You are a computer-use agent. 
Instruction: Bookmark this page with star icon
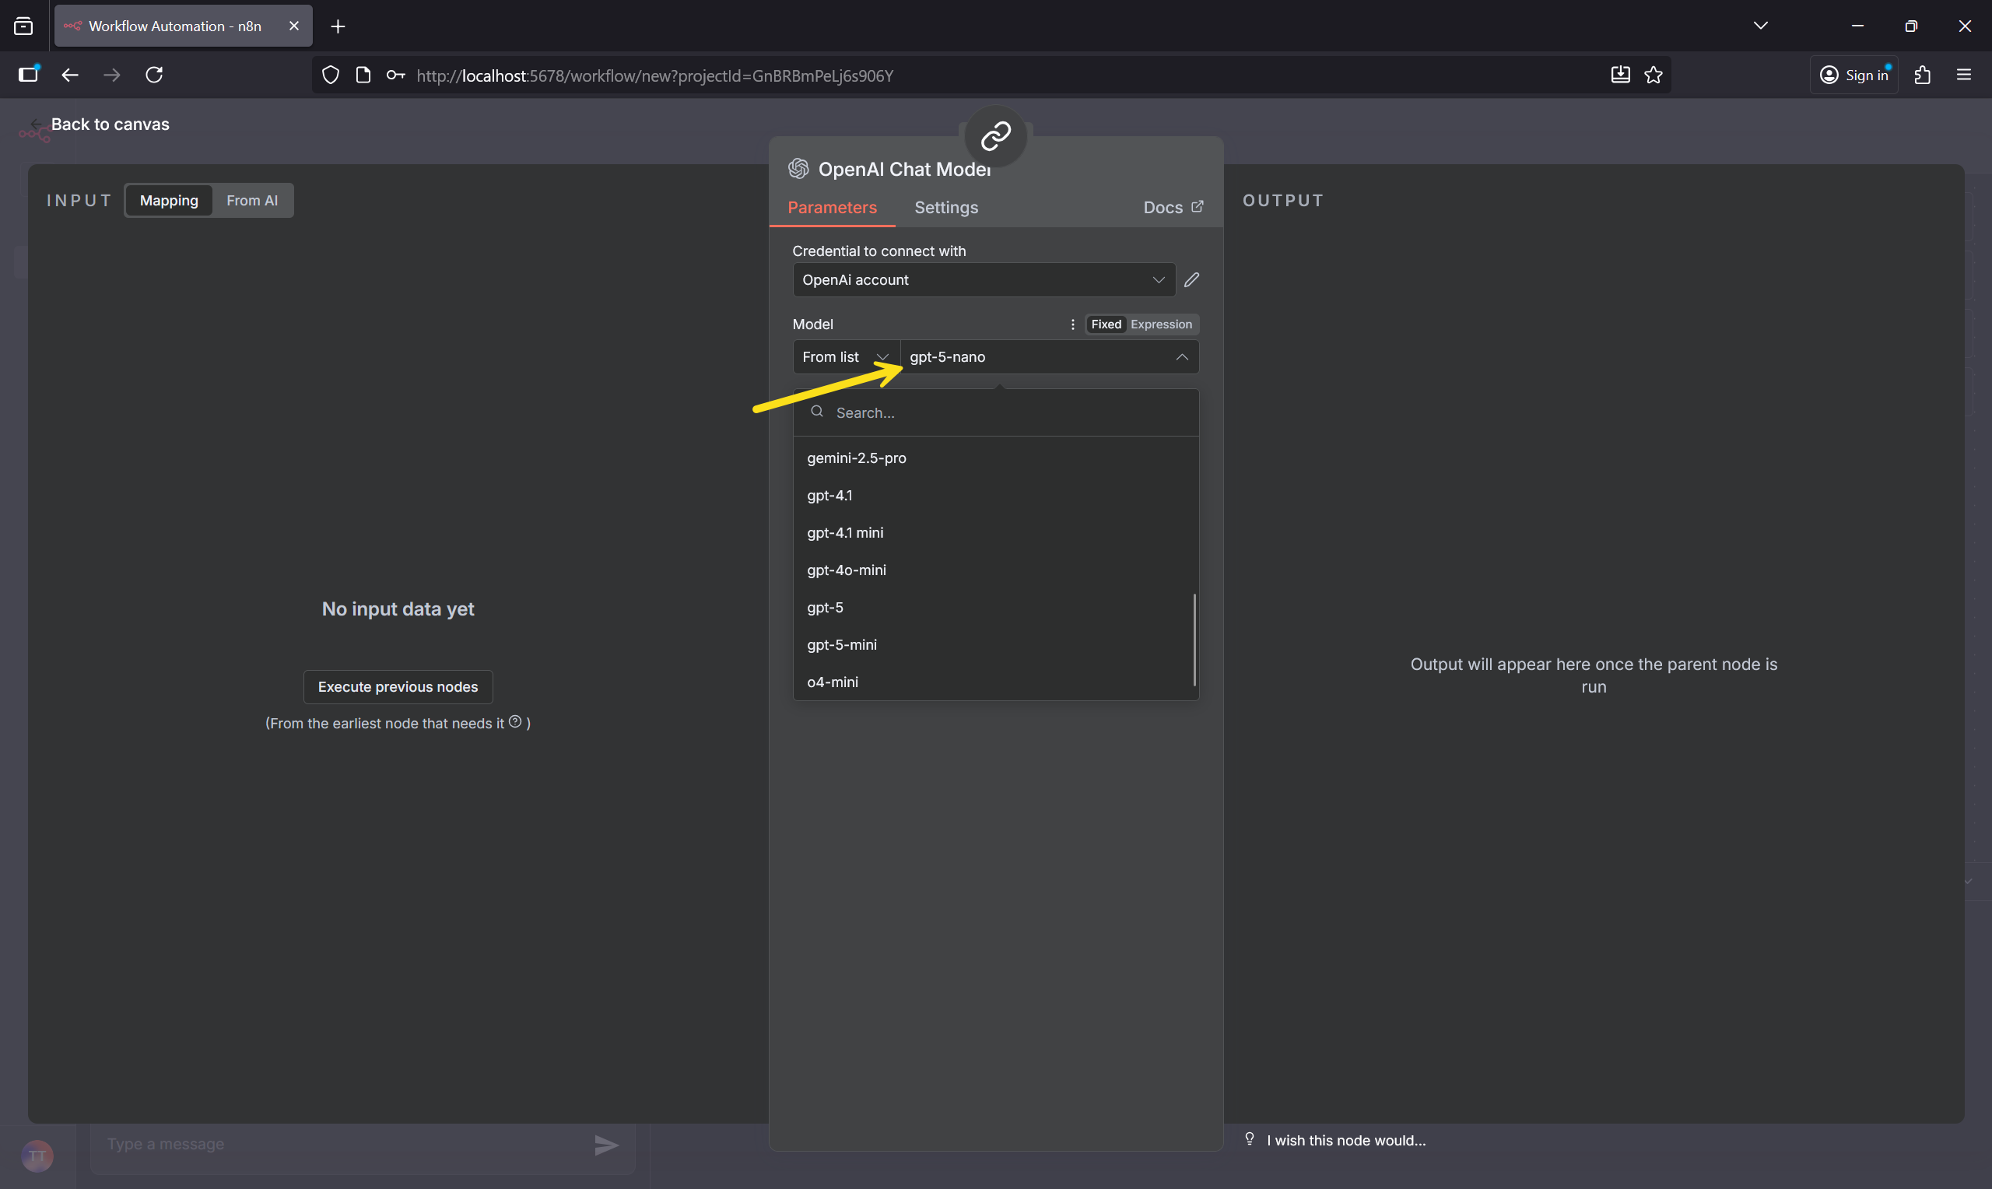pos(1654,75)
